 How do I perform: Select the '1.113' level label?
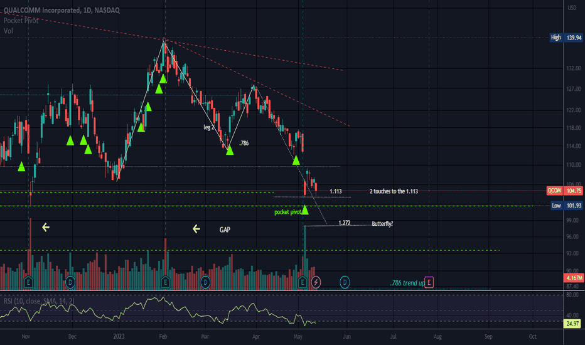[336, 191]
